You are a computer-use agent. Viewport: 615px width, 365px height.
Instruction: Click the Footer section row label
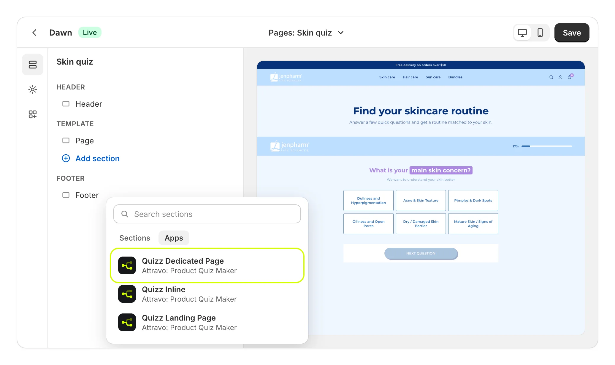[87, 195]
